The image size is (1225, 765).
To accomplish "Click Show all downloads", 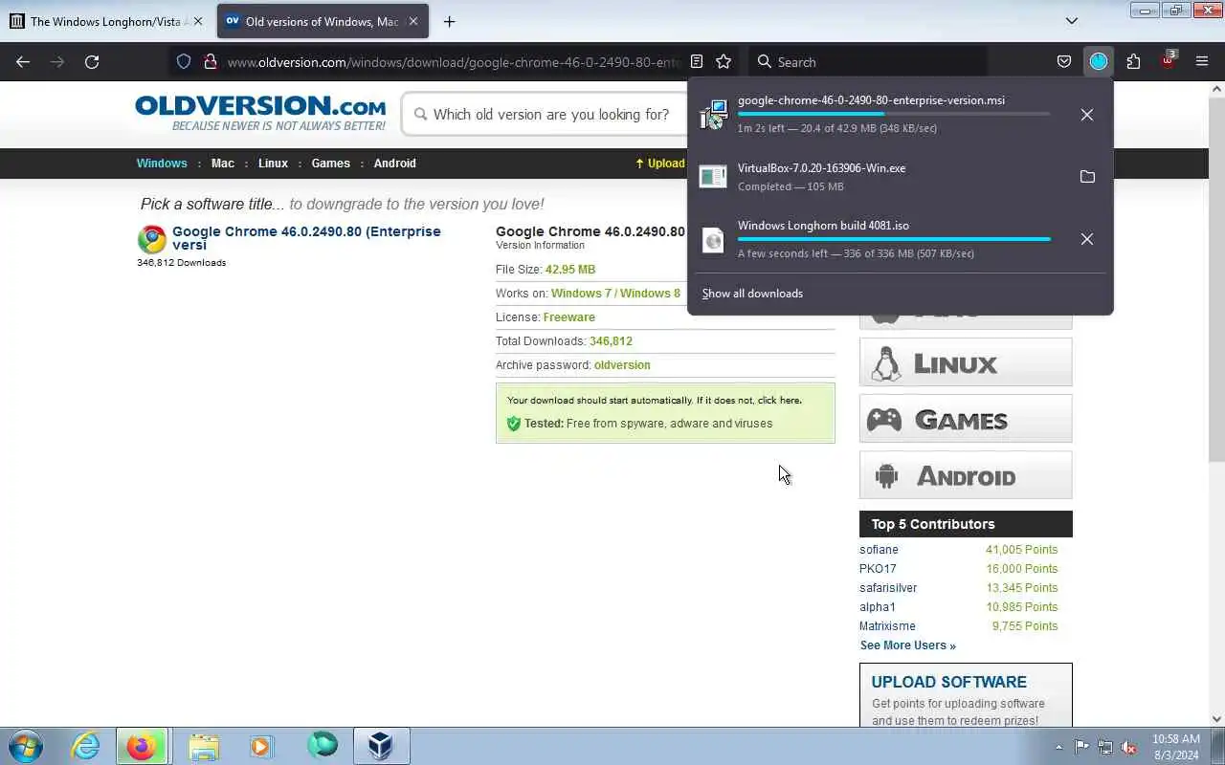I will pos(752,294).
